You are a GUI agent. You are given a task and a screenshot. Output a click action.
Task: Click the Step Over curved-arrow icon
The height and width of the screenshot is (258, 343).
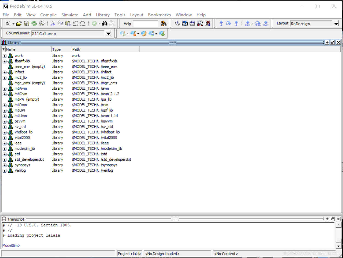coord(228,24)
